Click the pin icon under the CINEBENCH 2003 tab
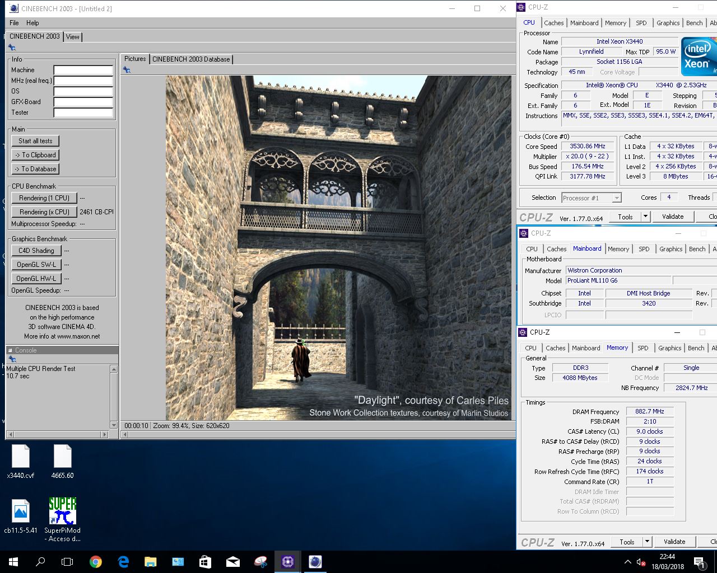717x573 pixels. click(x=12, y=48)
